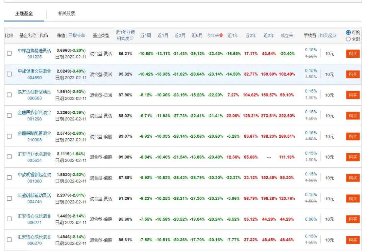365x251 pixels.
Task: Check the compare box for 金鹰民族新兴混合
Action: pyautogui.click(x=9, y=116)
